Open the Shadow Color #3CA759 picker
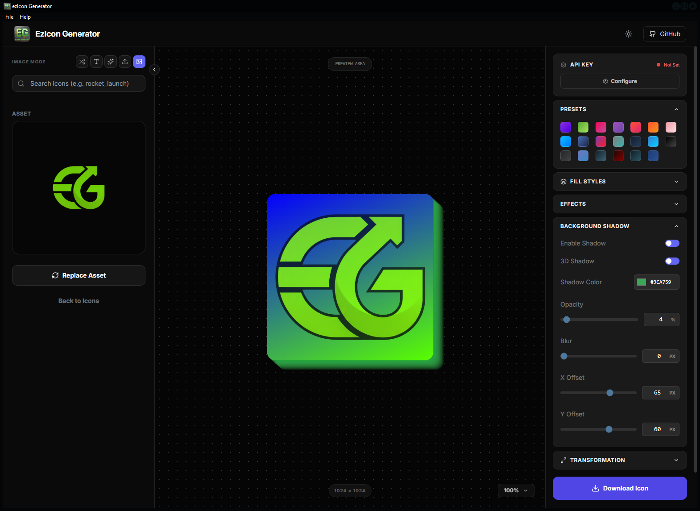 tap(657, 282)
